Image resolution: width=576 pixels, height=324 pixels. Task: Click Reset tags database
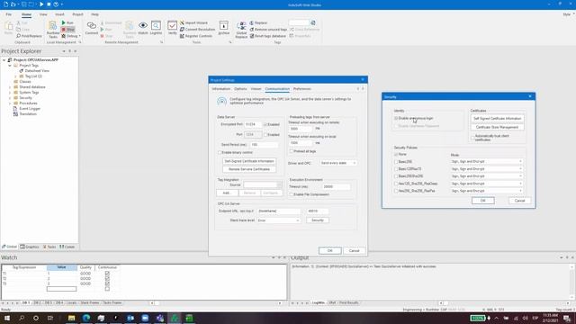(268, 36)
